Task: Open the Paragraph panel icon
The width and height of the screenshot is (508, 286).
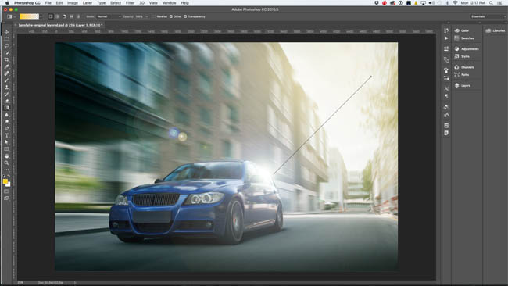Action: coord(446,96)
